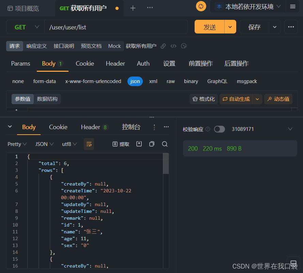Click the download response icon
Viewport: 303px width, 273px height.
[139, 144]
